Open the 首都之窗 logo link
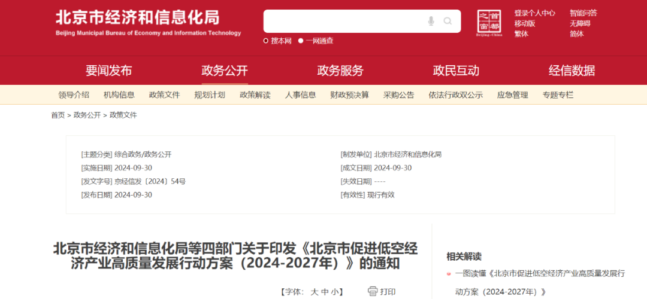The width and height of the screenshot is (647, 299). click(x=489, y=23)
